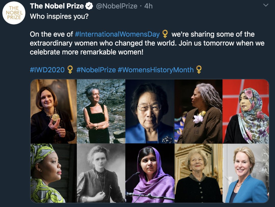The width and height of the screenshot is (275, 207).
Task: Expand the tweet options chevron
Action: [x=266, y=5]
